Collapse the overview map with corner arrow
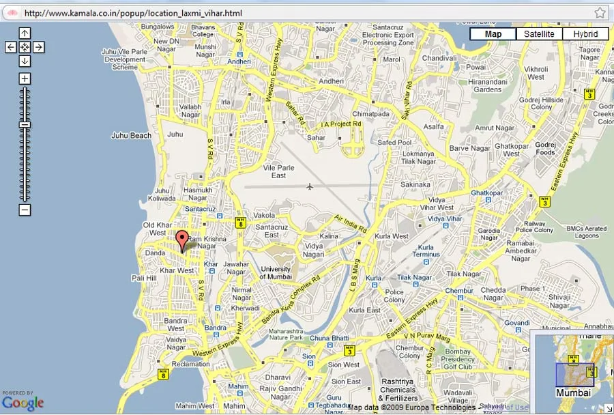Image resolution: width=614 pixels, height=415 pixels. pos(608,409)
